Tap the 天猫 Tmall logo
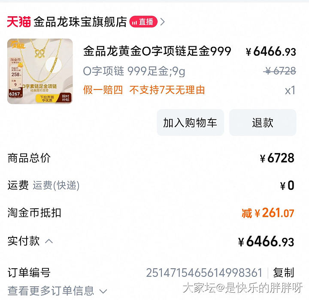The width and height of the screenshot is (309, 300). [x=19, y=22]
